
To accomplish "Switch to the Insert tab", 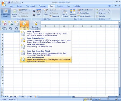I will point(19,6).
